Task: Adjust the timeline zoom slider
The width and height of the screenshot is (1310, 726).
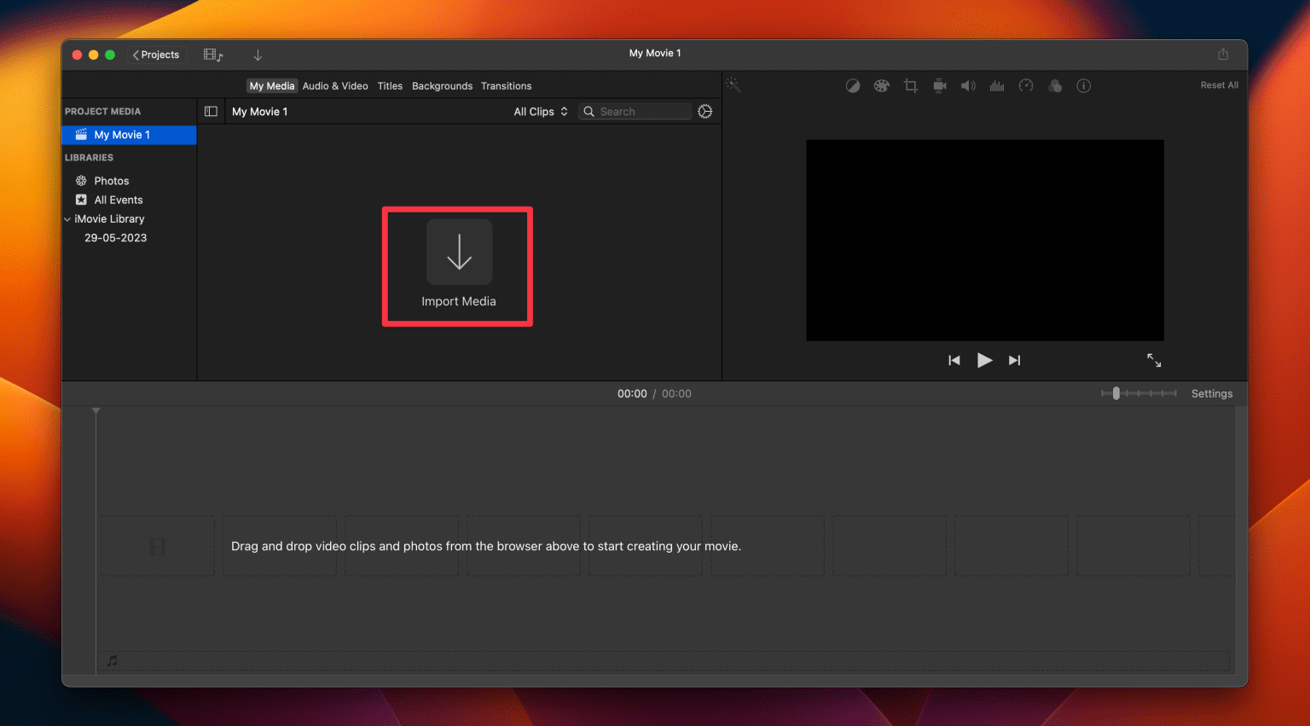Action: tap(1116, 393)
